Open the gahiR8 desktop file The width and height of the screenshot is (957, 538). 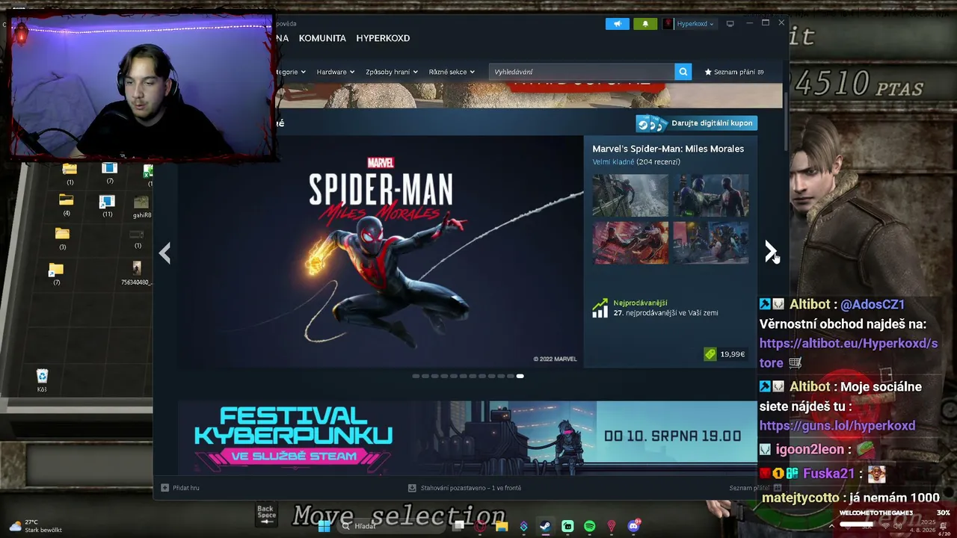[x=141, y=207]
